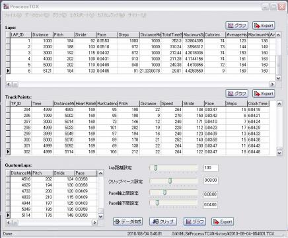Click ClockTime cell 6:04:19
The height and width of the screenshot is (238, 288).
(x=258, y=110)
